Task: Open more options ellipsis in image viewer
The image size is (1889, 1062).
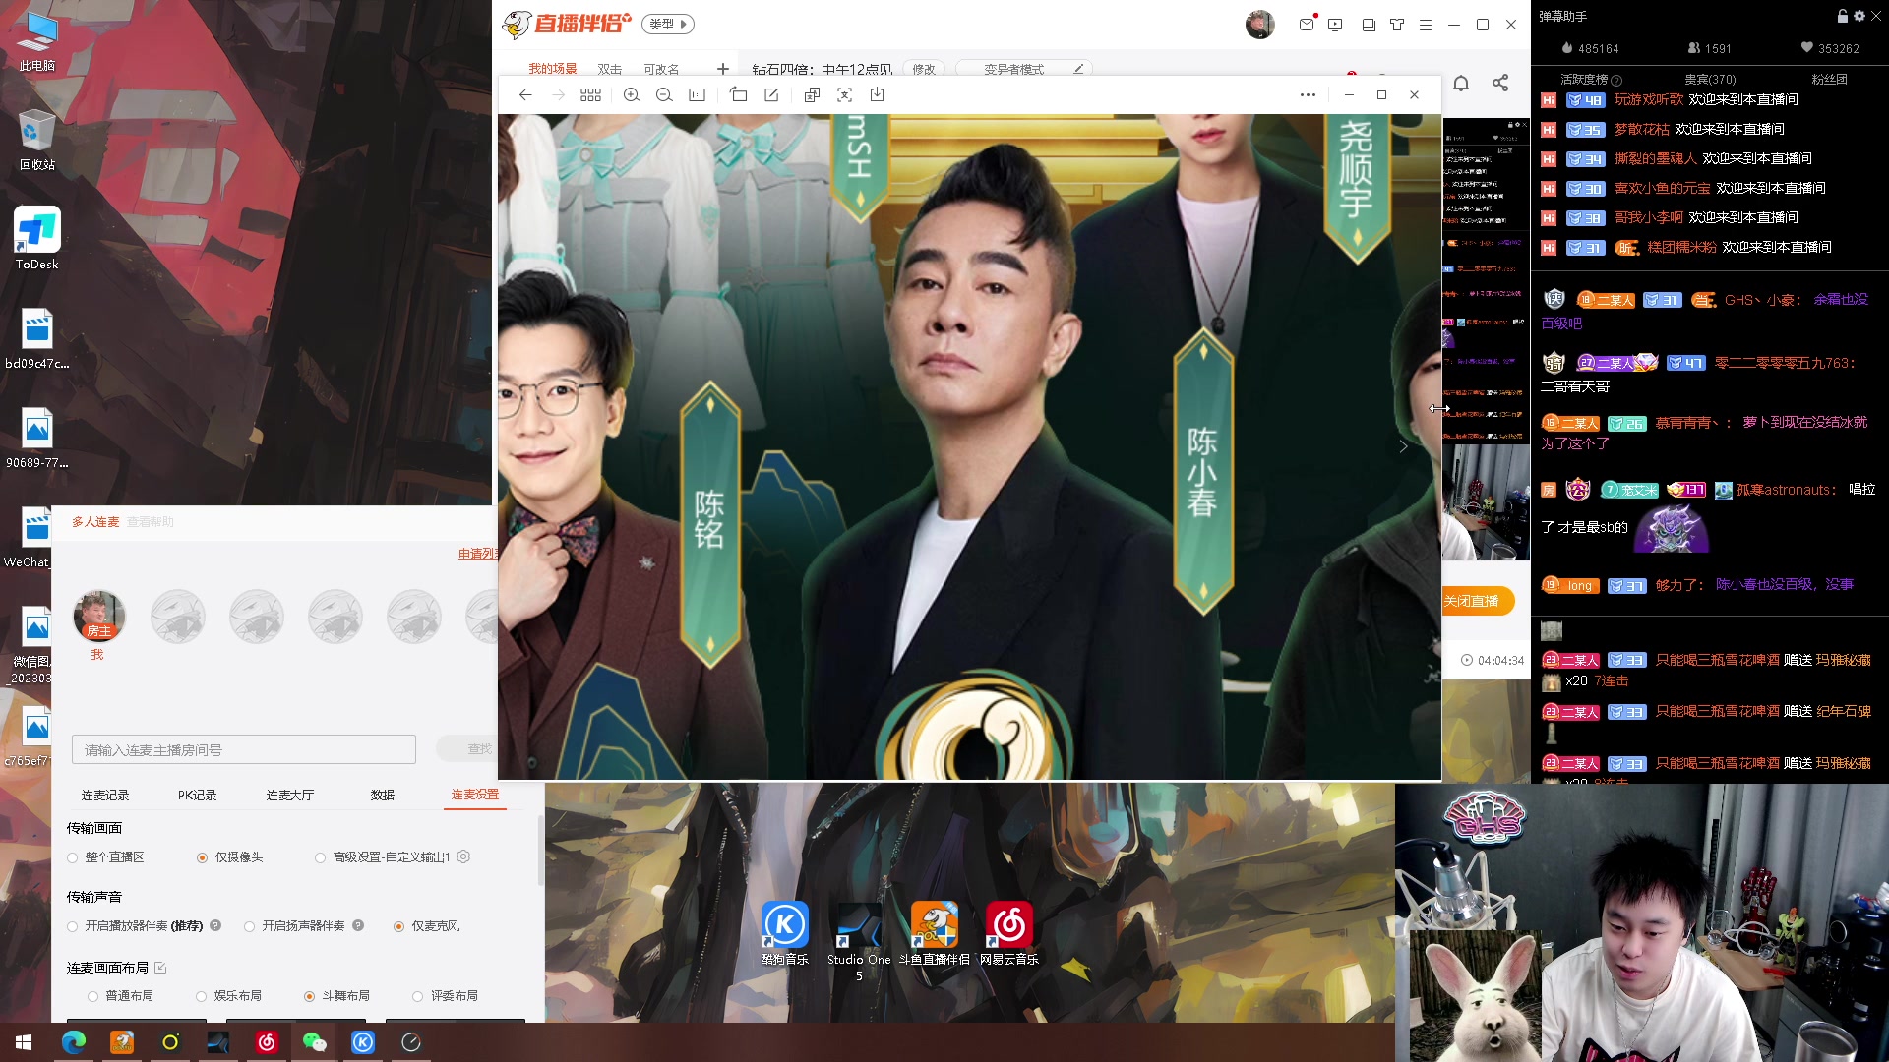Action: click(x=1308, y=95)
